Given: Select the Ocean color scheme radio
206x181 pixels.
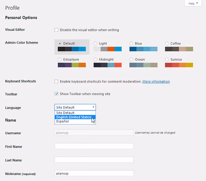Looking at the screenshot, I should point(131,60).
